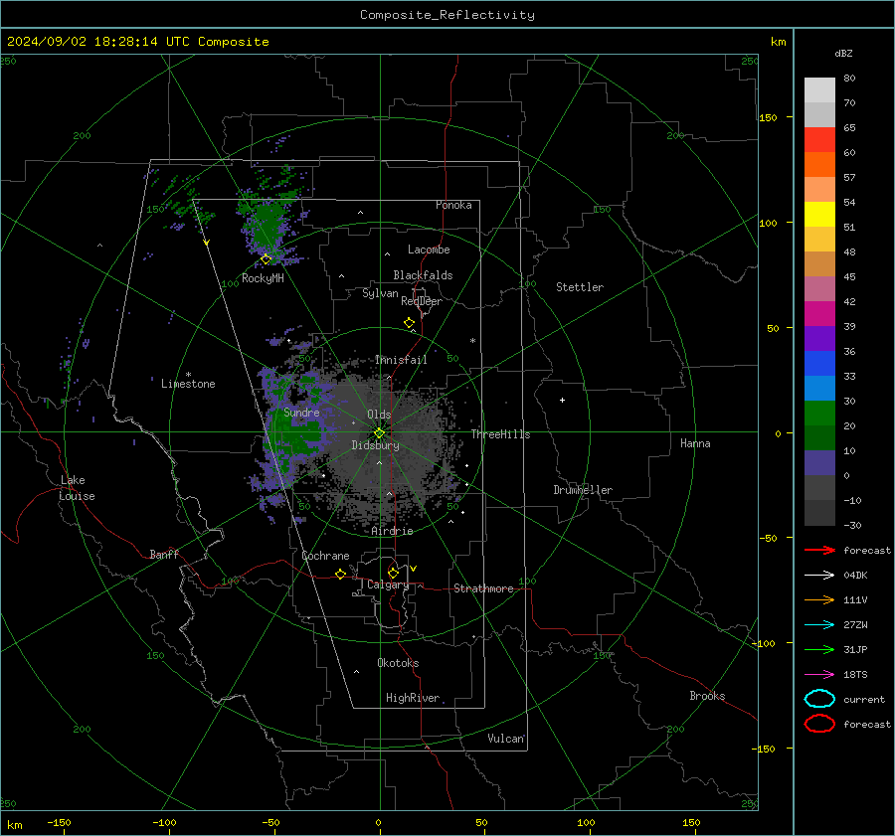Click the ThreeHills city label
The width and height of the screenshot is (895, 836).
tap(500, 434)
